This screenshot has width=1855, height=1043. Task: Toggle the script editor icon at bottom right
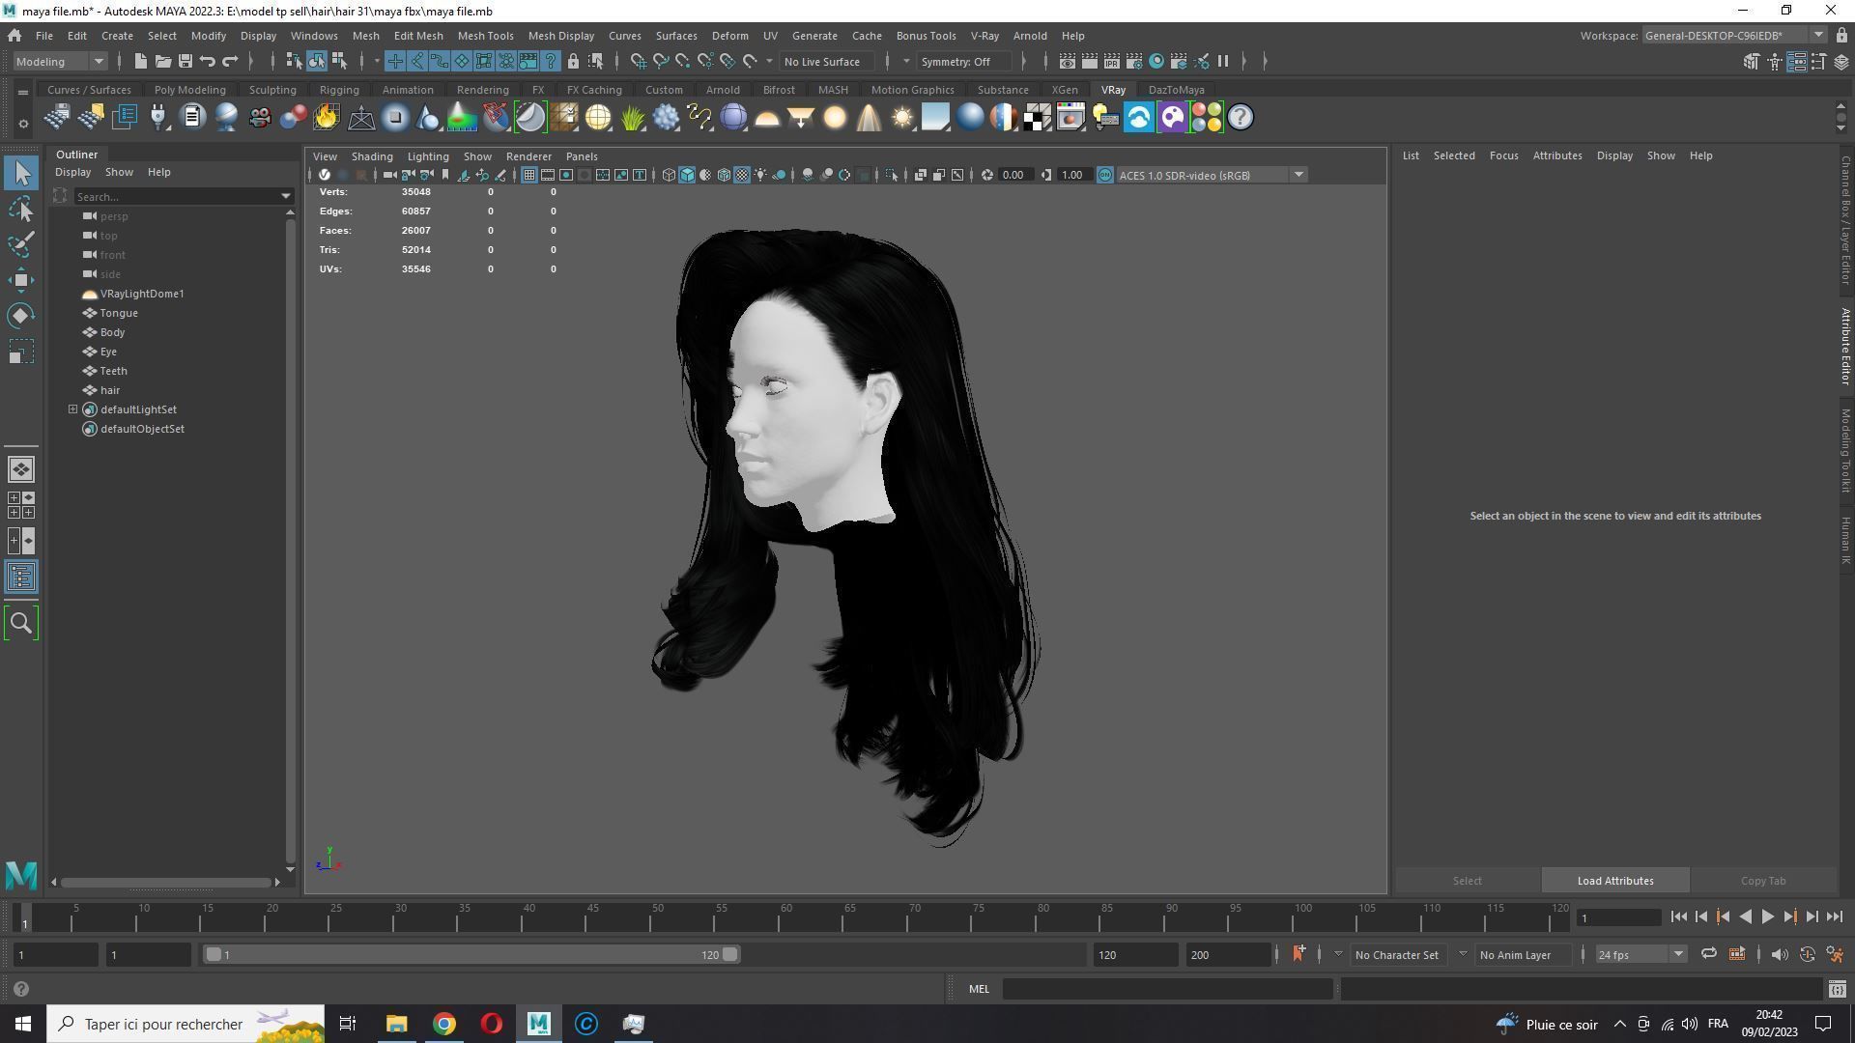[1837, 989]
